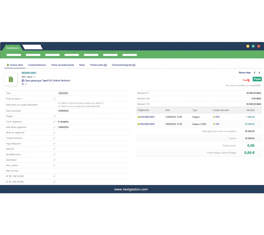Click the green Payée status badge
This screenshot has height=235, width=264.
257,79
